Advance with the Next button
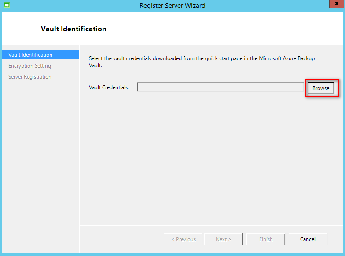Image resolution: width=345 pixels, height=256 pixels. 223,239
